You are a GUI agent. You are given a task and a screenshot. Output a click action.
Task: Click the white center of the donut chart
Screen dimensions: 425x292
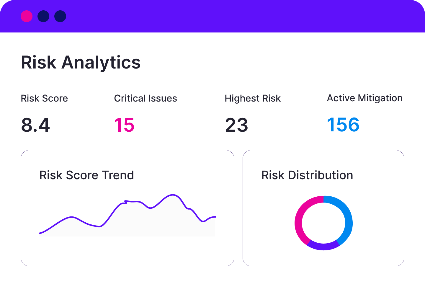(323, 223)
